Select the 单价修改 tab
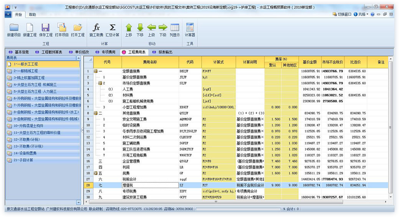The width and height of the screenshot is (399, 217). pyautogui.click(x=79, y=52)
